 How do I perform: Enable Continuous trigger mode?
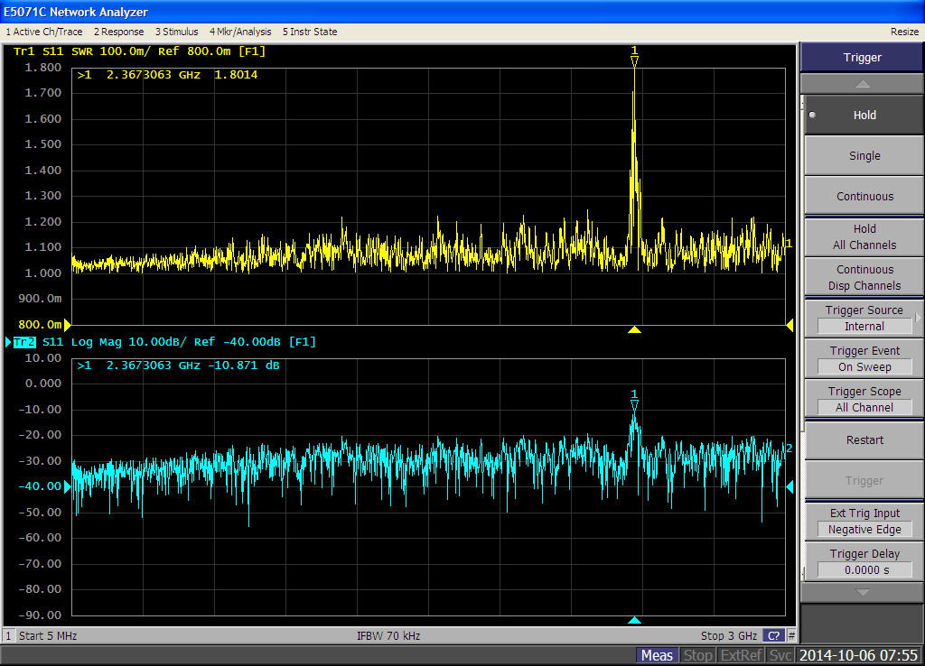click(x=863, y=196)
